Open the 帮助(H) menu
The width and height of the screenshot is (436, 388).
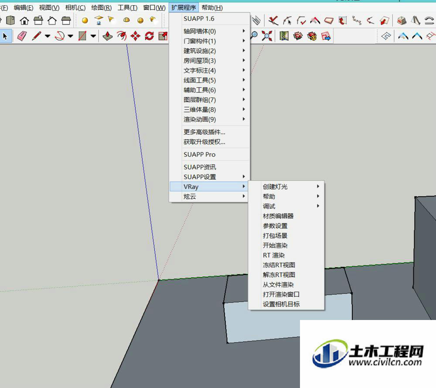click(x=212, y=7)
